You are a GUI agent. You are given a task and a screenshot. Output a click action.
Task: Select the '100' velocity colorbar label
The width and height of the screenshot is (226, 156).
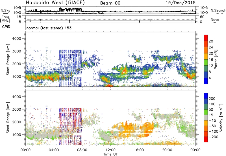(212, 104)
